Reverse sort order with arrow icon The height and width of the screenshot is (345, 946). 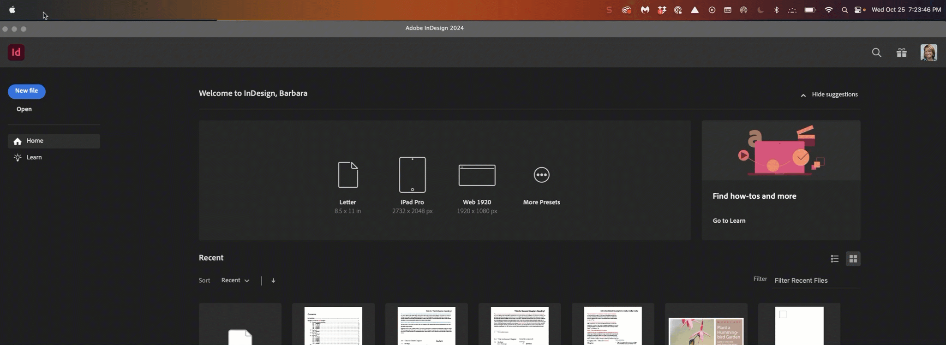273,280
